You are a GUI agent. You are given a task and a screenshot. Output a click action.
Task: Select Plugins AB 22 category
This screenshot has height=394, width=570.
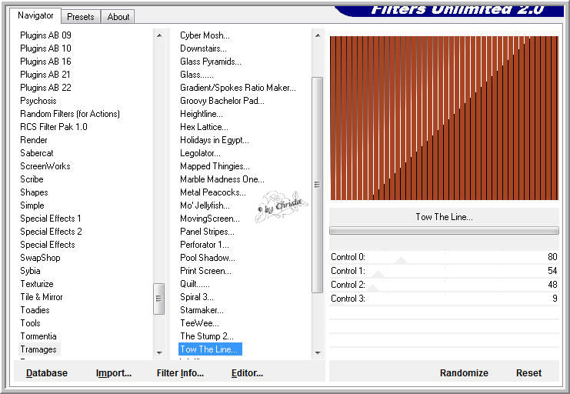46,88
